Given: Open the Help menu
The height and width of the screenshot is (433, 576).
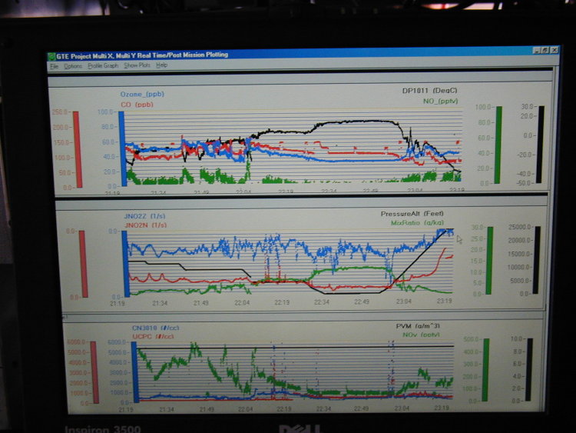Looking at the screenshot, I should (161, 65).
